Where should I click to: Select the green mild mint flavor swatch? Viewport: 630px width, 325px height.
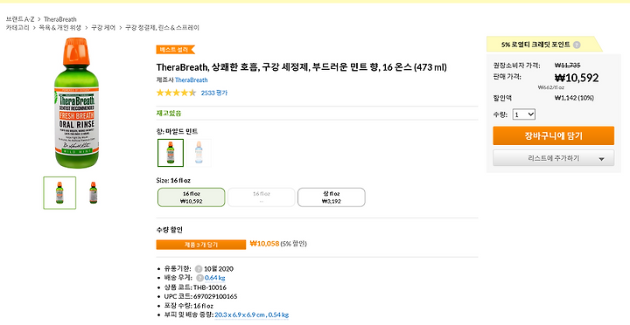[x=171, y=153]
